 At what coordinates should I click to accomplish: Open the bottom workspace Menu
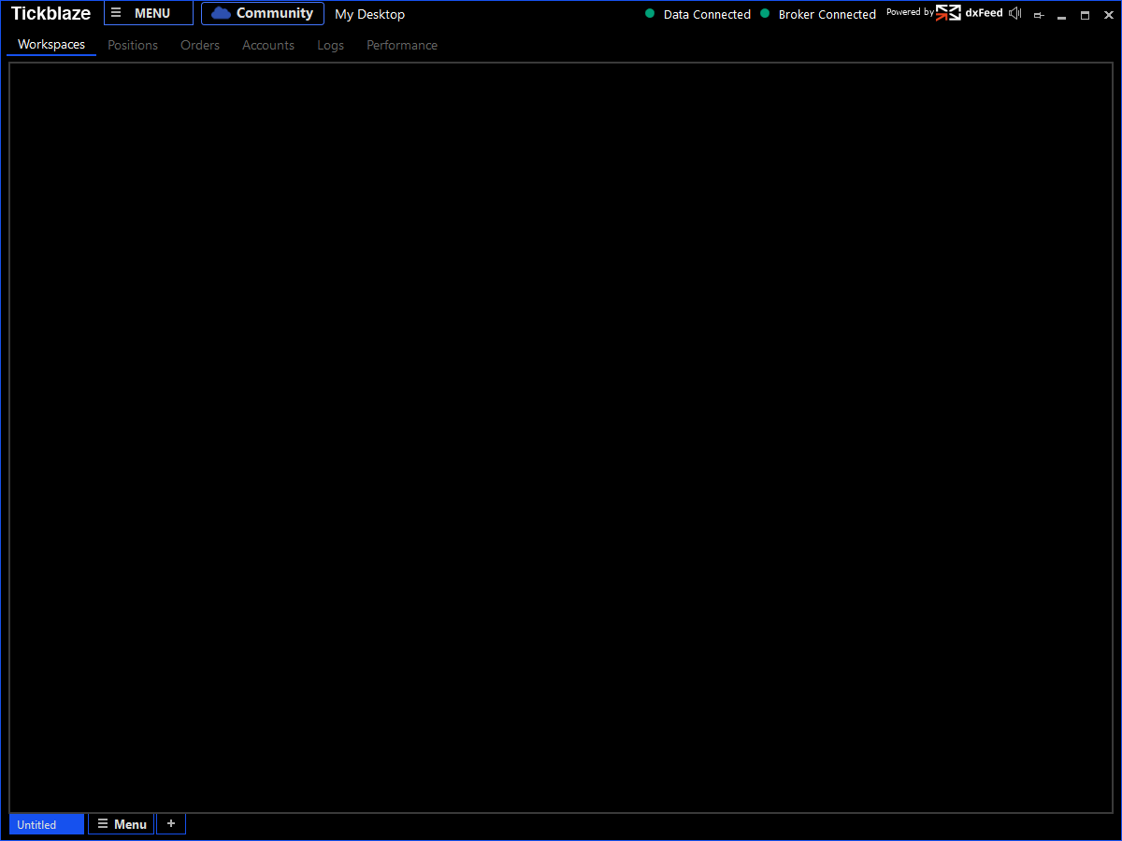click(121, 823)
